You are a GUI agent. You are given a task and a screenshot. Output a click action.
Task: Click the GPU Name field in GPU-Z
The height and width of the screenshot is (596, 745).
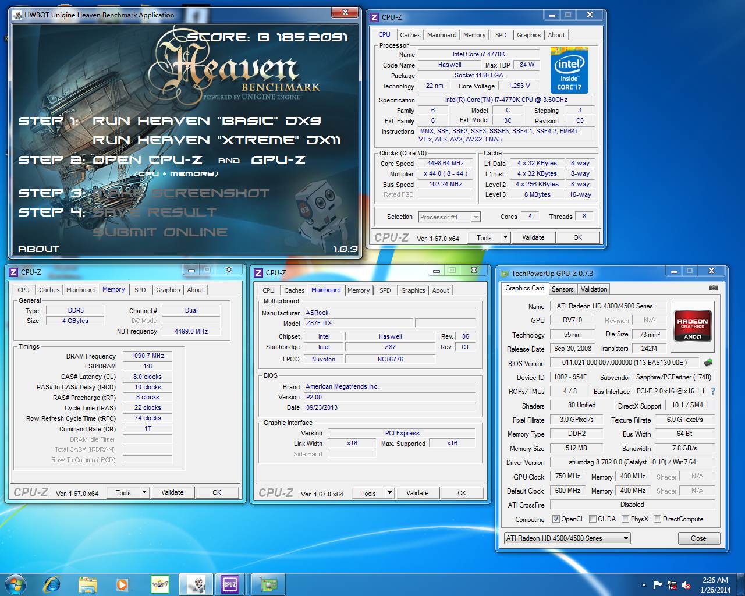click(x=608, y=306)
